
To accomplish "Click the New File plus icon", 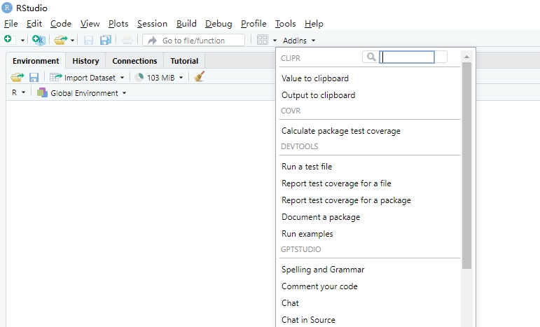I will click(x=8, y=40).
